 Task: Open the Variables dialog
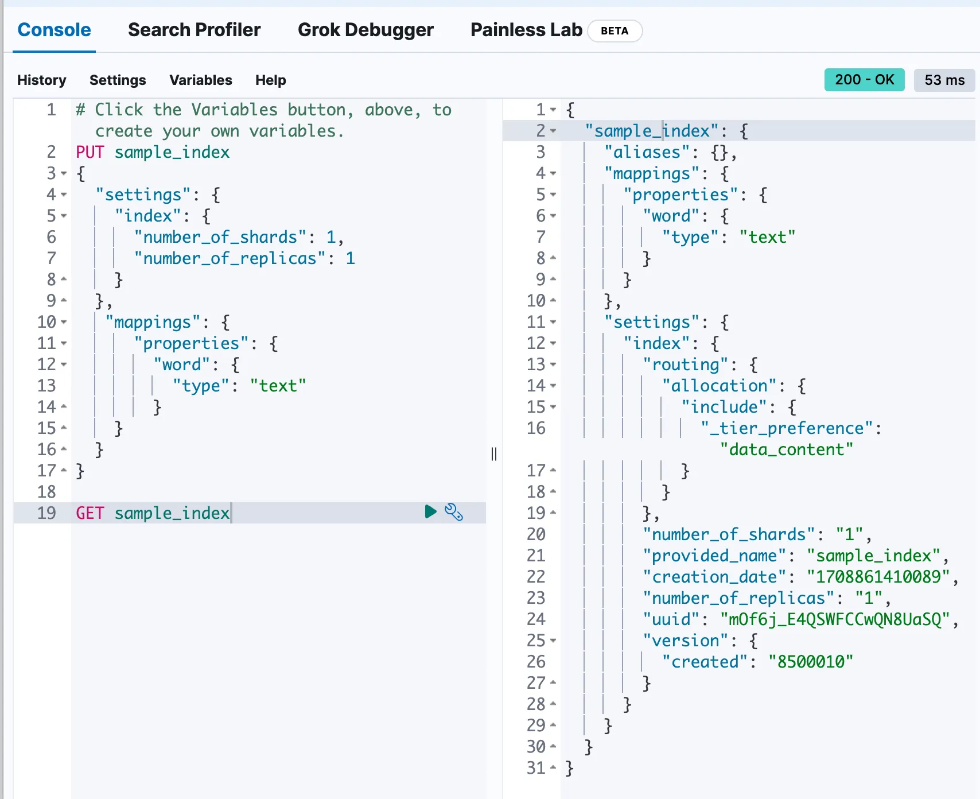(x=201, y=80)
